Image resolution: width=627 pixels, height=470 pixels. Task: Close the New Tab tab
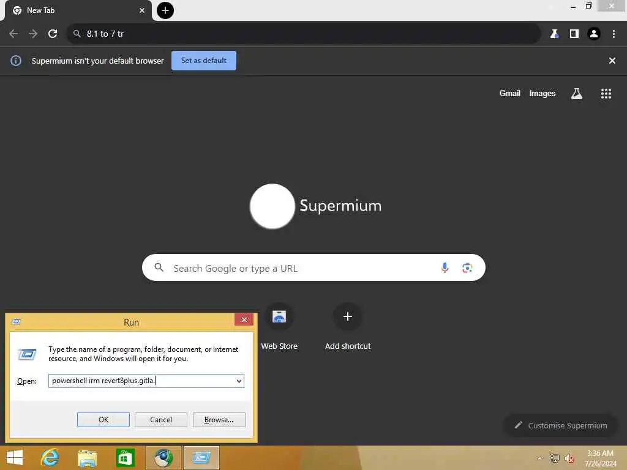pyautogui.click(x=142, y=10)
